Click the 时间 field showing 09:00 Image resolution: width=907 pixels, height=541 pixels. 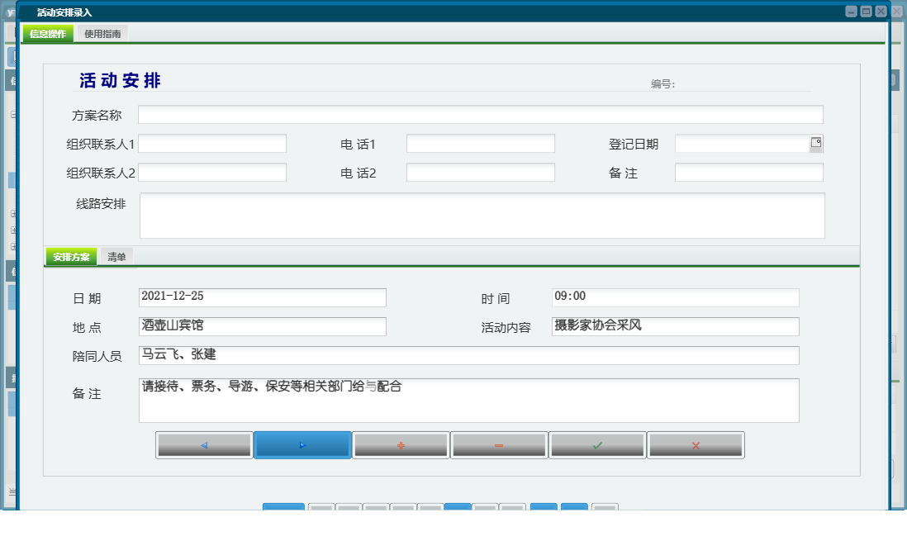(675, 297)
